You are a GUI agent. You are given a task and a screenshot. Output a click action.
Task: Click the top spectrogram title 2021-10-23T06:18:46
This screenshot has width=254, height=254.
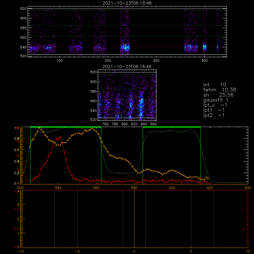click(127, 3)
